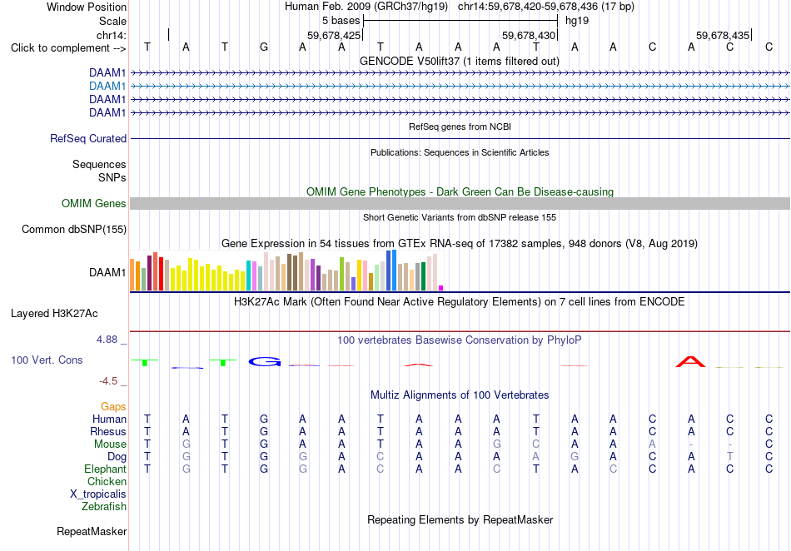Click the RefSeq Curated intron line
The width and height of the screenshot is (791, 551).
pyautogui.click(x=460, y=139)
